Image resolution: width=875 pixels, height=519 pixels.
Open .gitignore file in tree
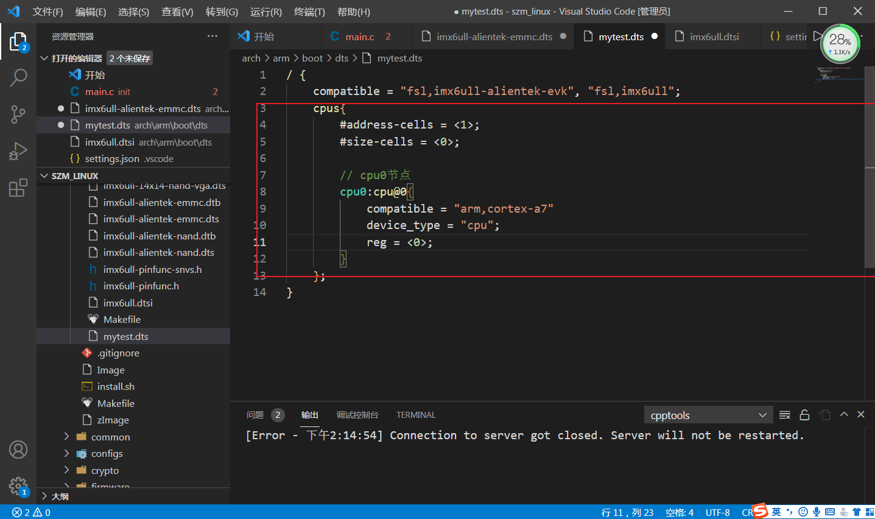(x=118, y=353)
